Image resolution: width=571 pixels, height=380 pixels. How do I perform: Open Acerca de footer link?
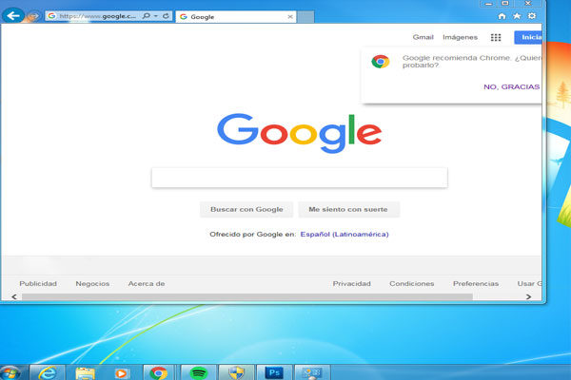[147, 284]
